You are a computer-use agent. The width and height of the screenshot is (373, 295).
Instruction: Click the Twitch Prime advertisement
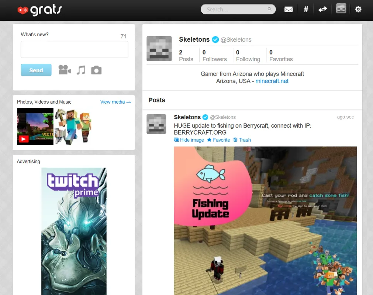(x=74, y=231)
